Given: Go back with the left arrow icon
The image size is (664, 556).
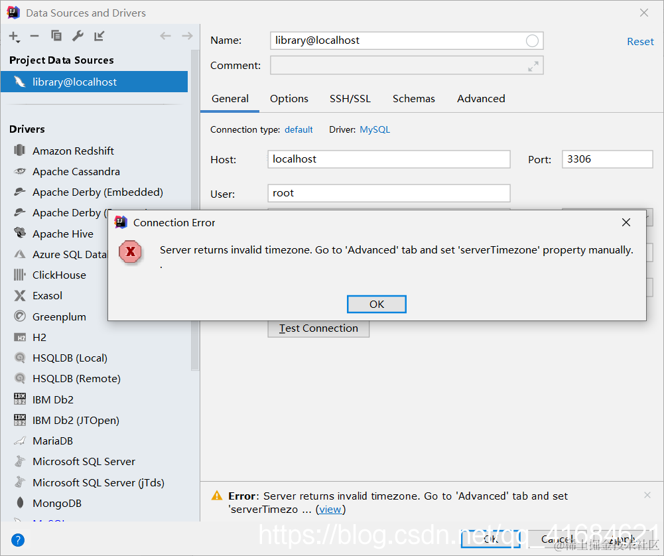Looking at the screenshot, I should pyautogui.click(x=165, y=36).
